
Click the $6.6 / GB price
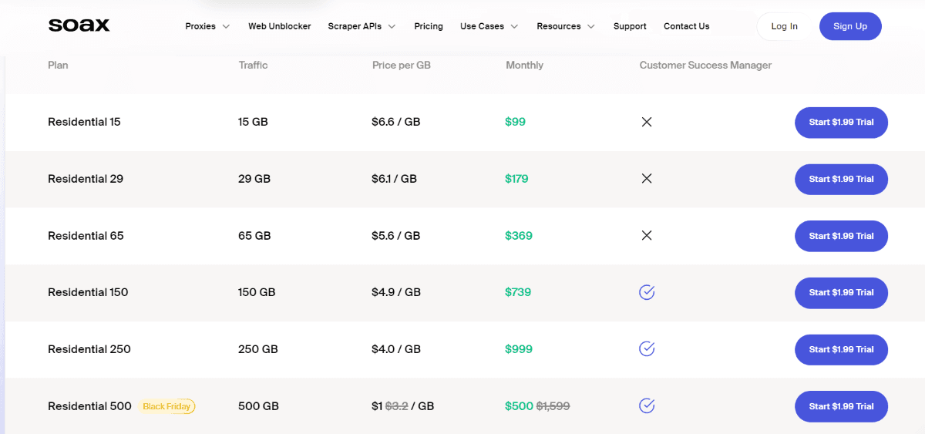(x=396, y=122)
